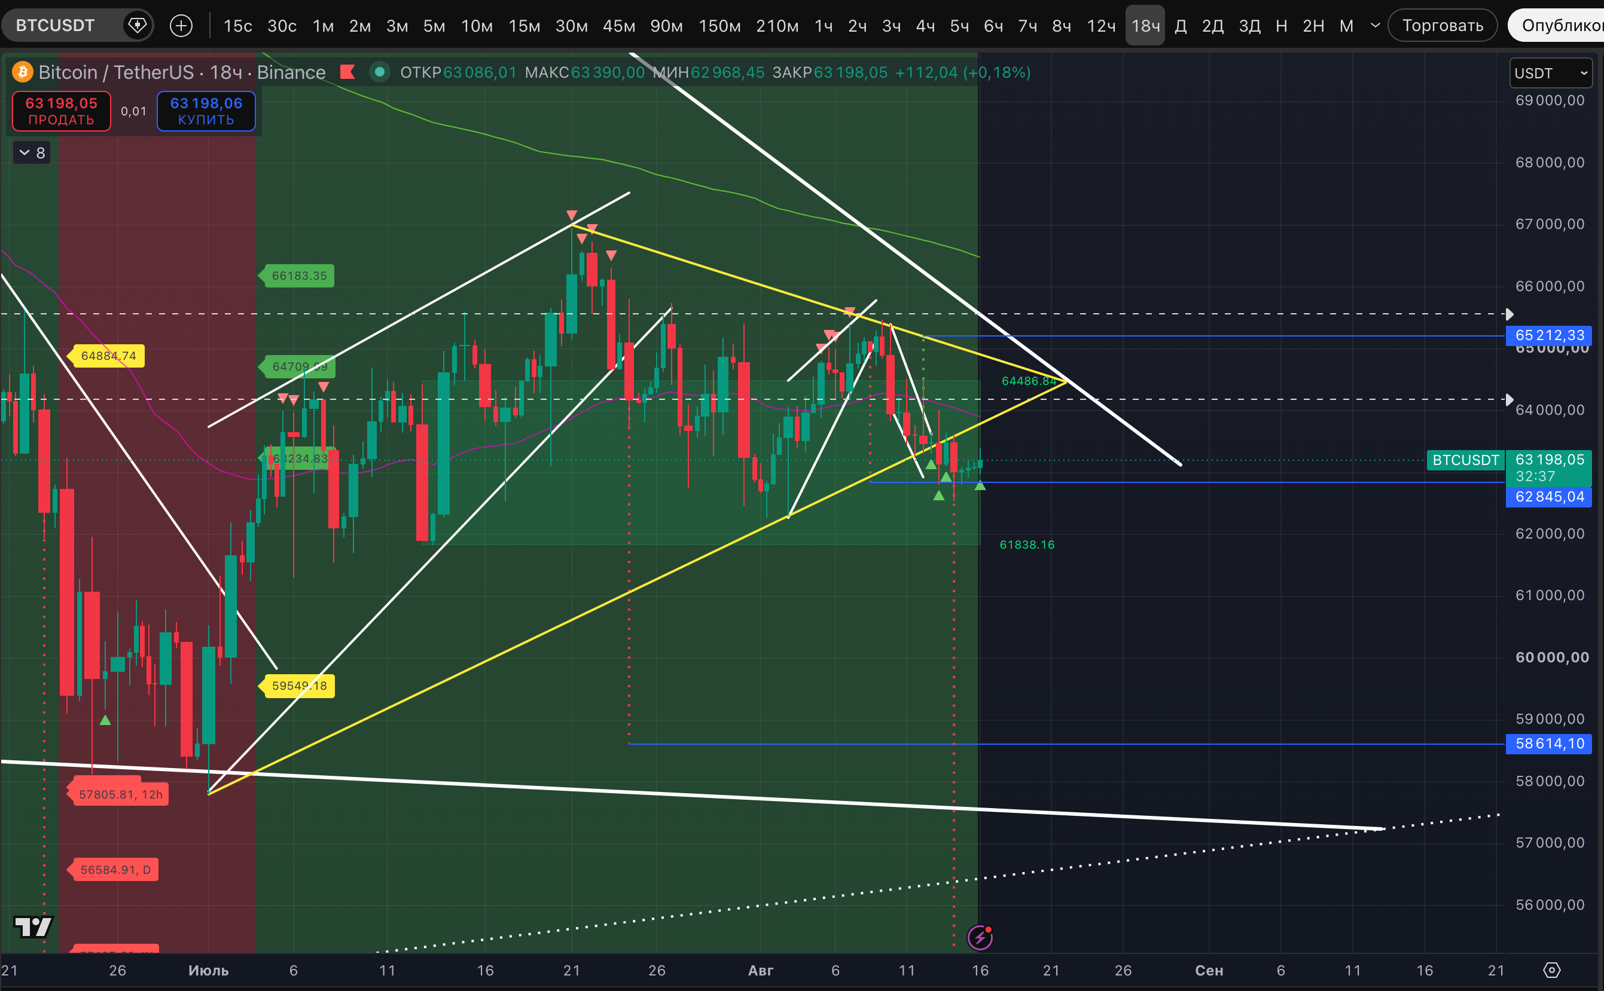Click the red flag icon in legend
1604x991 pixels.
[347, 72]
